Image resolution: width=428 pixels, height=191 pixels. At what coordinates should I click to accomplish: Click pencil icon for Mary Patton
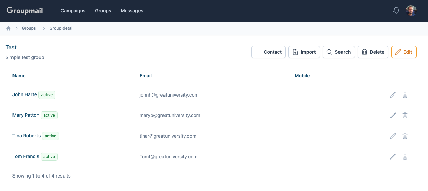click(393, 115)
